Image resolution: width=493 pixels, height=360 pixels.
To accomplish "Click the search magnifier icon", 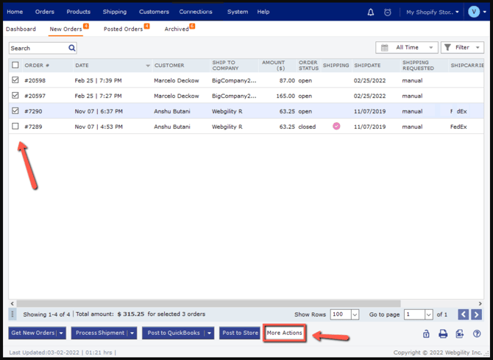I will pyautogui.click(x=72, y=48).
